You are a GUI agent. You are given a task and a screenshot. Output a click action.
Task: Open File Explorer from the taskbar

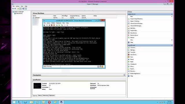[32, 102]
